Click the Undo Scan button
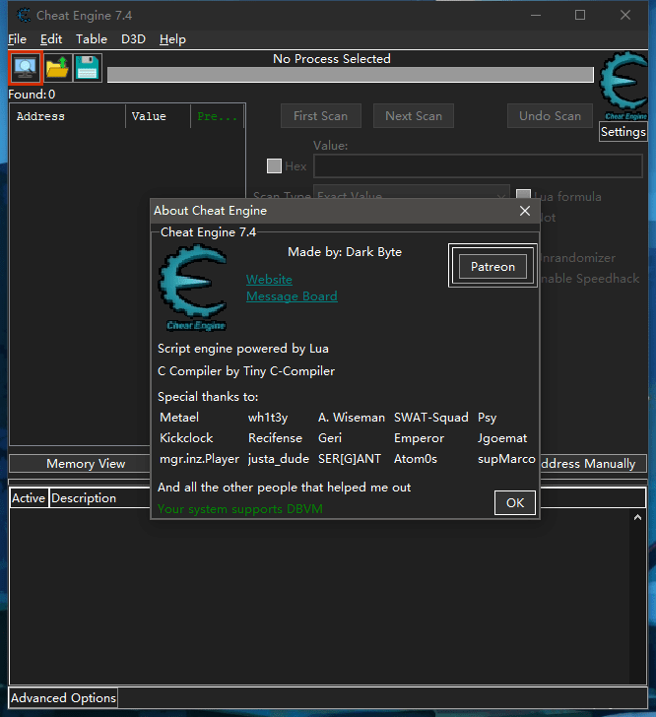 [x=550, y=116]
